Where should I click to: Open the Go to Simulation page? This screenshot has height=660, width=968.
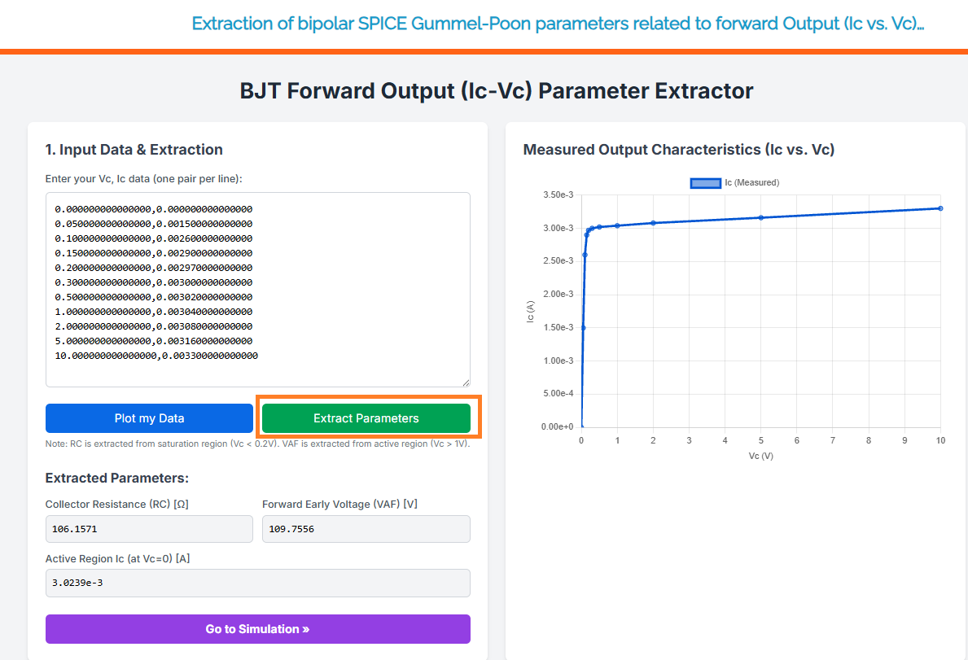257,629
